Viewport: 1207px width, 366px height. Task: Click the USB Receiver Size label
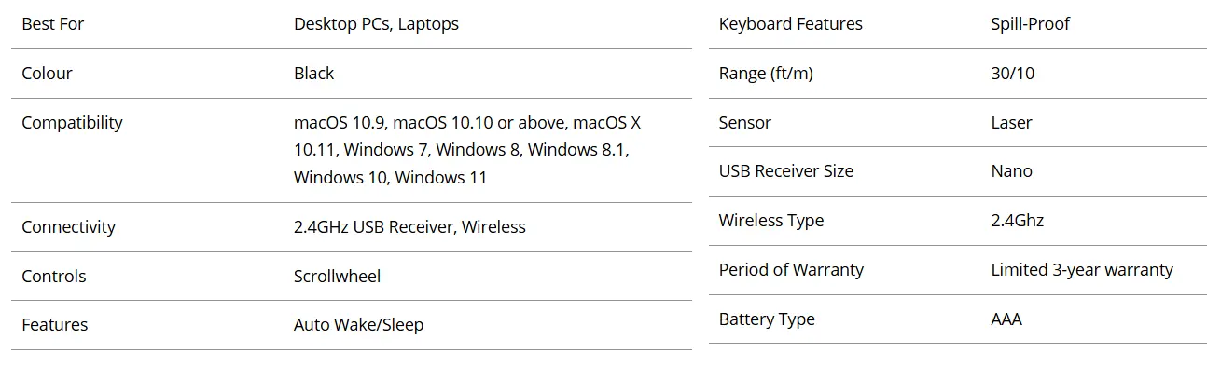[786, 171]
